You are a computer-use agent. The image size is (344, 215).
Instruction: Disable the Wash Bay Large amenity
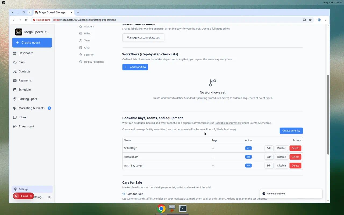pyautogui.click(x=281, y=166)
